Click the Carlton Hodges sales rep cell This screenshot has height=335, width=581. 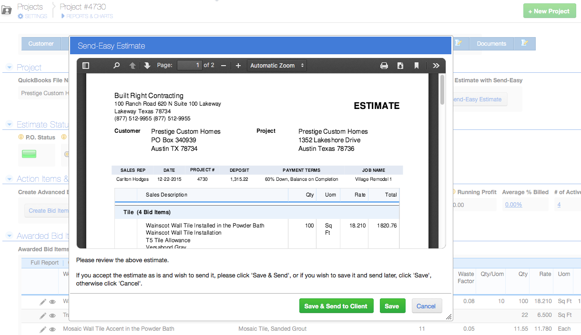coord(133,179)
